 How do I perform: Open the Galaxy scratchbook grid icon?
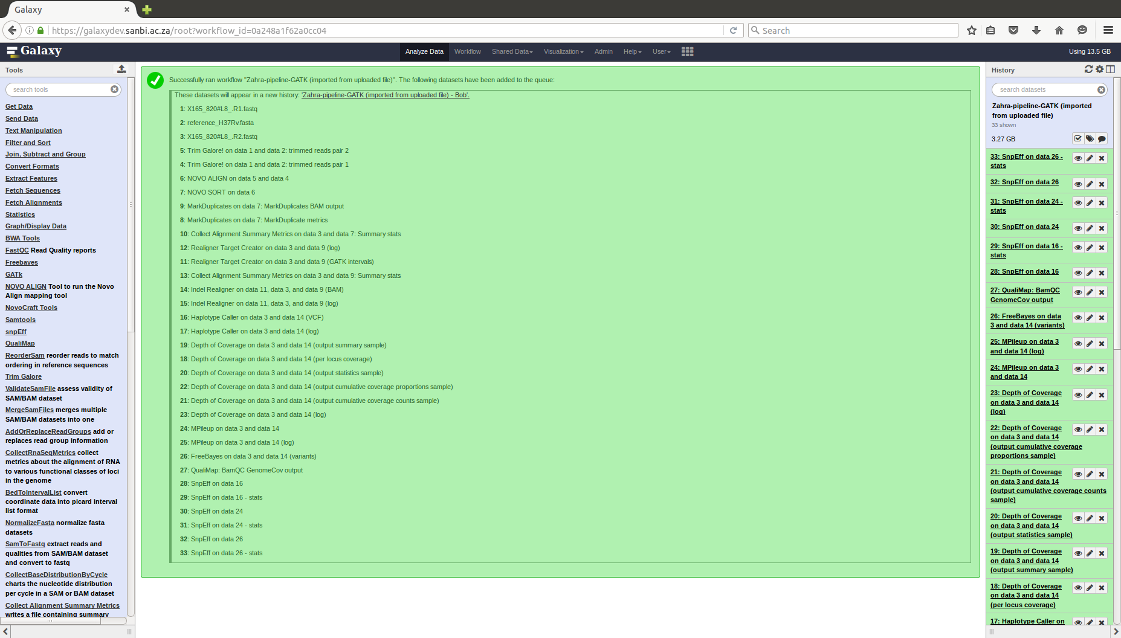pyautogui.click(x=687, y=52)
